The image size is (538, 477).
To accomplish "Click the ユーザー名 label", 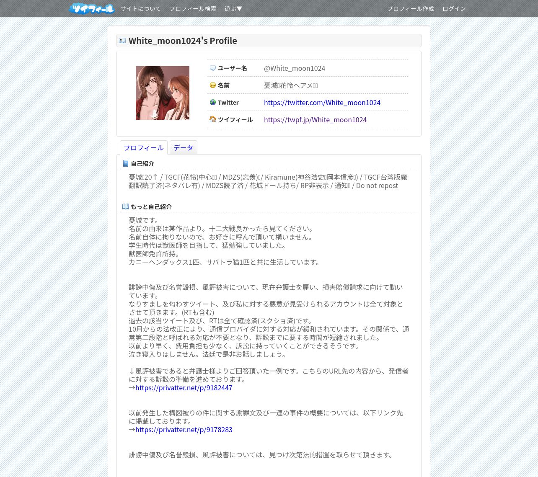I will [233, 68].
